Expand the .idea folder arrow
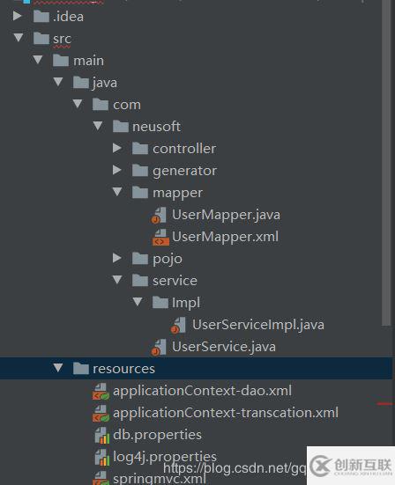Viewport: 395px width, 485px height. coord(18,16)
